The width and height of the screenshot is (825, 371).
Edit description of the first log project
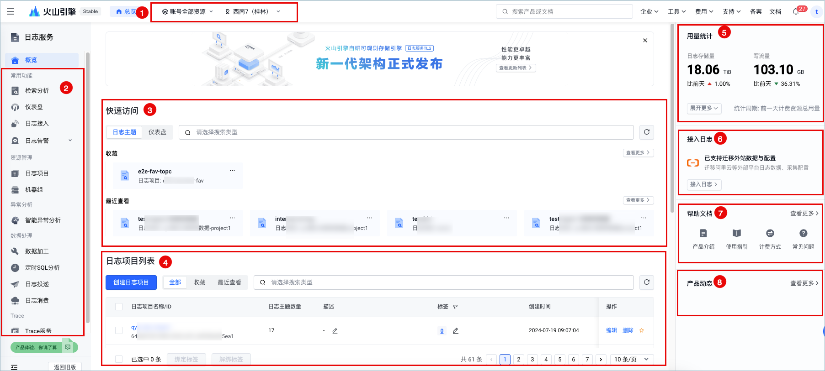[335, 331]
